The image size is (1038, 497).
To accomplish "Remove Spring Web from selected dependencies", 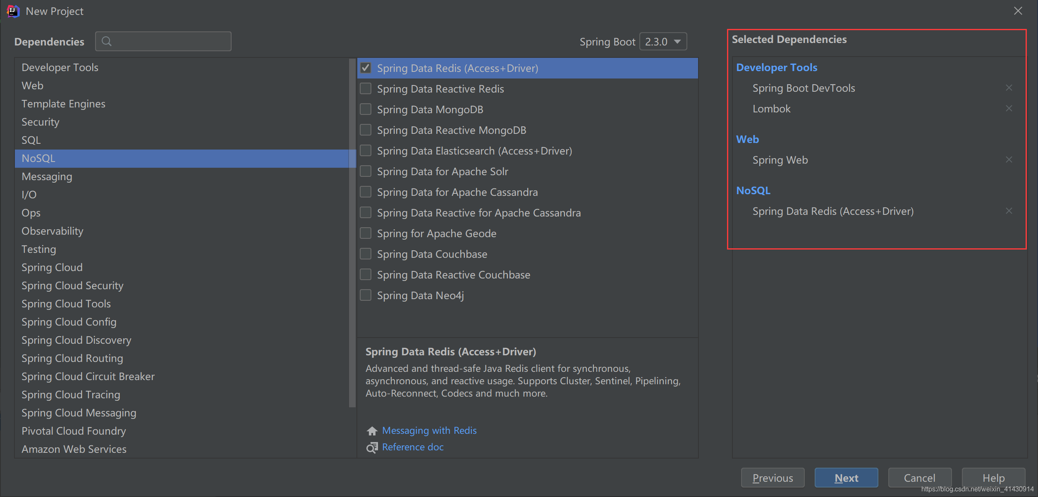I will [1009, 159].
